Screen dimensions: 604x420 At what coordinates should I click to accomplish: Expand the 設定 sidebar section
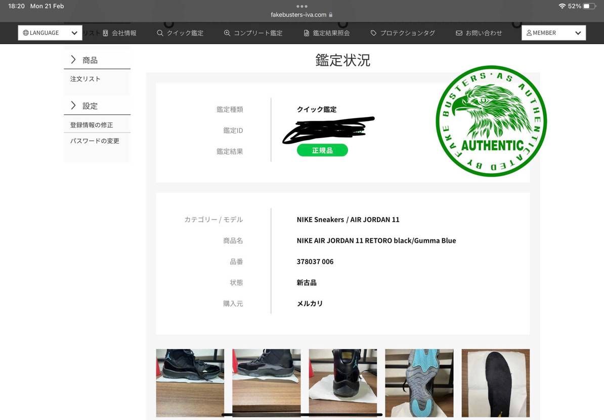97,106
